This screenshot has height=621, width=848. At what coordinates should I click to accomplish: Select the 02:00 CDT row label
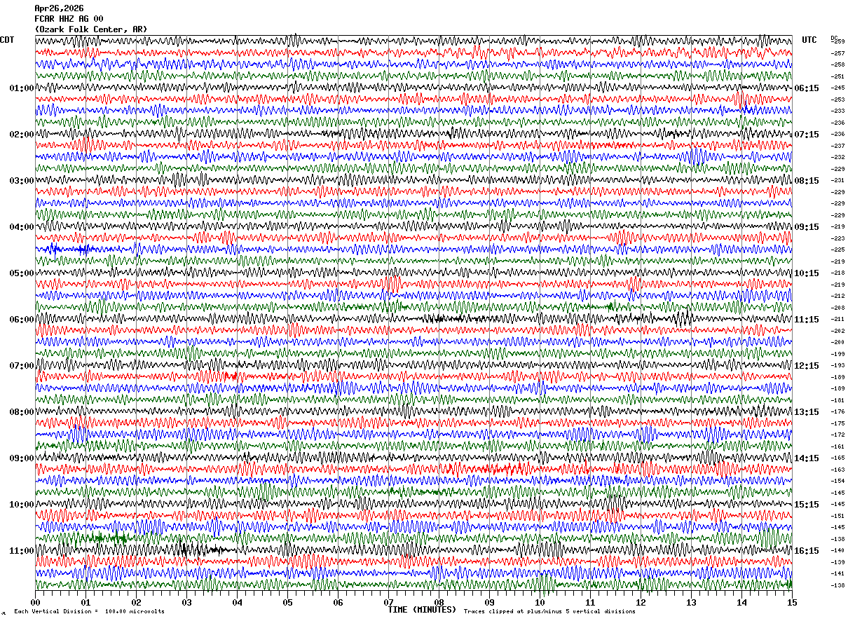tap(22, 135)
